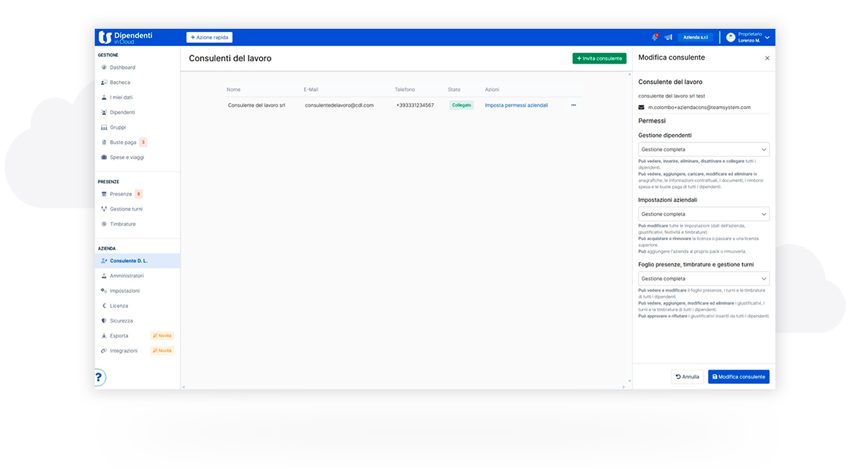Click the Buste paga badge 3
Image resolution: width=852 pixels, height=468 pixels.
pos(143,142)
